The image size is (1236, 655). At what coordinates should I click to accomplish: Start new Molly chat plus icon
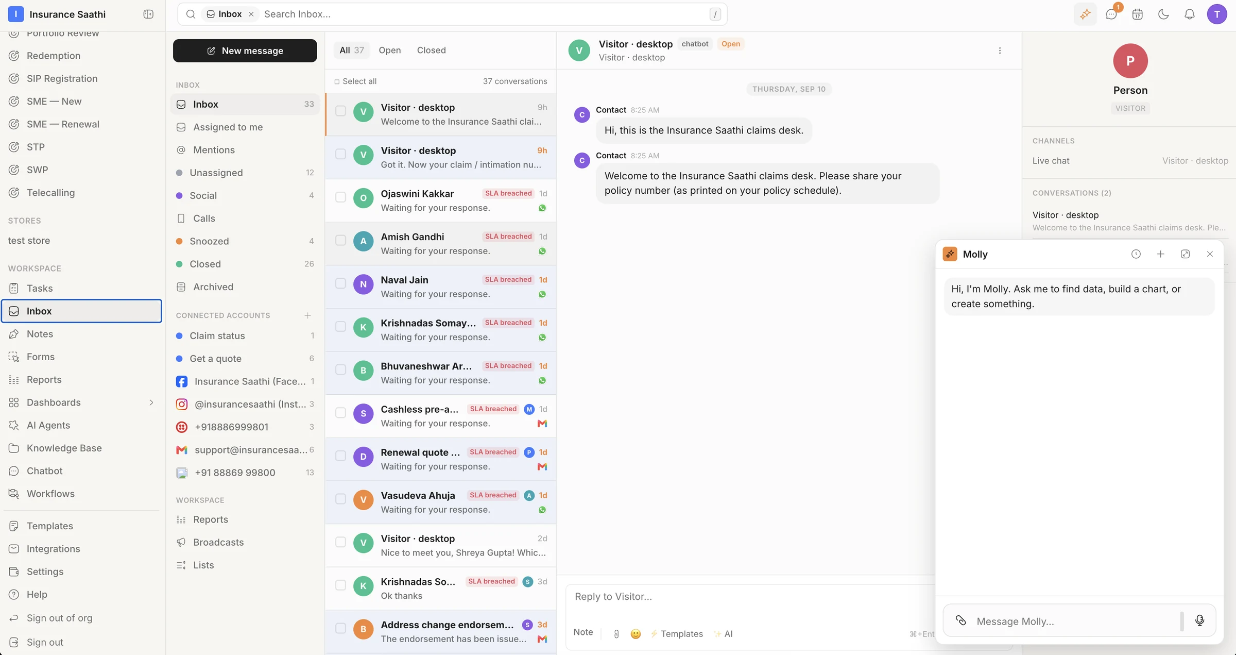tap(1160, 254)
